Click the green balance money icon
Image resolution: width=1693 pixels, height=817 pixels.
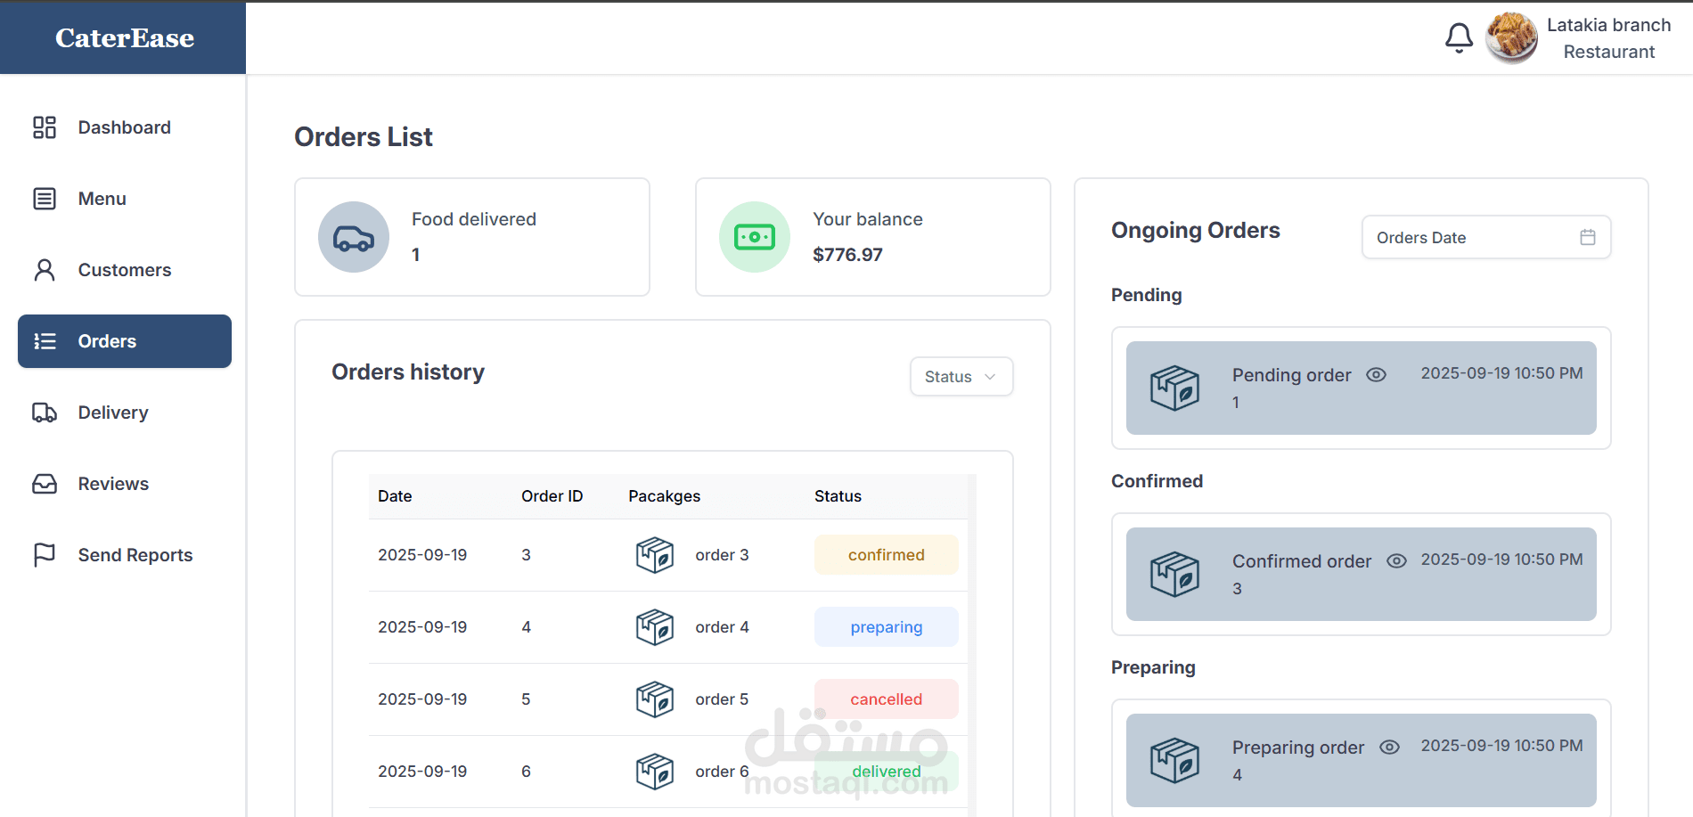tap(754, 237)
